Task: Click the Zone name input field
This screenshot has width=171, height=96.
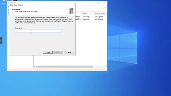Action: (x=38, y=31)
